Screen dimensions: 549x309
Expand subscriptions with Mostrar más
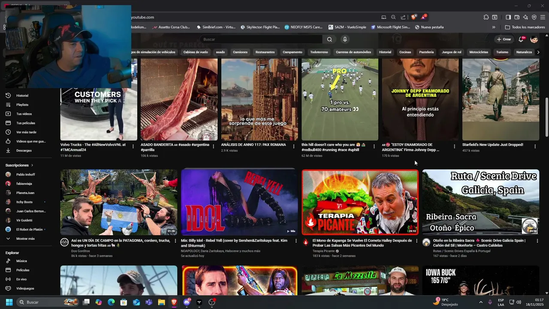click(x=26, y=239)
